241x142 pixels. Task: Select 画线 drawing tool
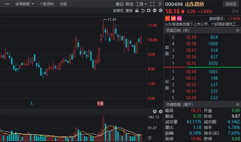pos(129,4)
